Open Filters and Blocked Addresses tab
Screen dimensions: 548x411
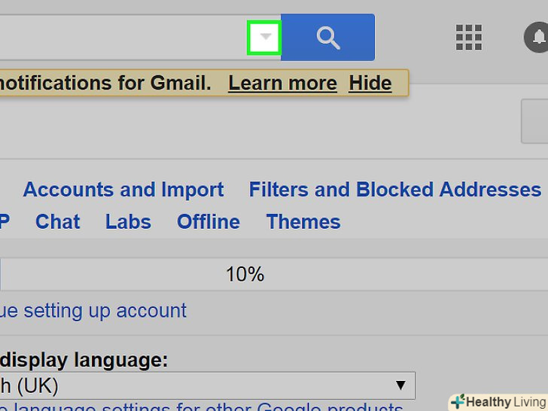tap(395, 190)
